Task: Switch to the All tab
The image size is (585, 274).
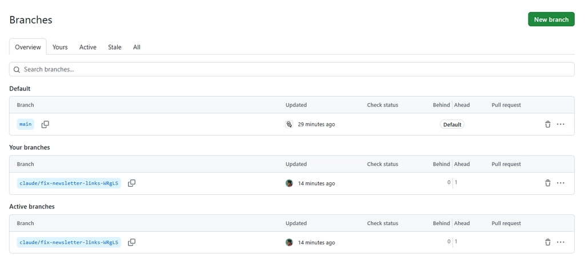Action: (137, 47)
